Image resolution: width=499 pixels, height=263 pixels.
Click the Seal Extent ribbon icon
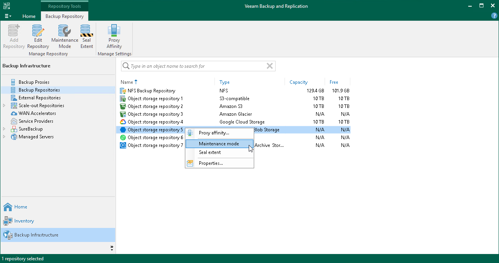tap(86, 30)
